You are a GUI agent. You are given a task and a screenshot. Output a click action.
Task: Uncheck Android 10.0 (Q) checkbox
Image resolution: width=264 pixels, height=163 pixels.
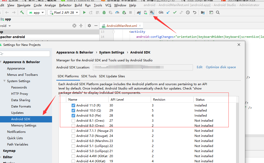(73, 111)
